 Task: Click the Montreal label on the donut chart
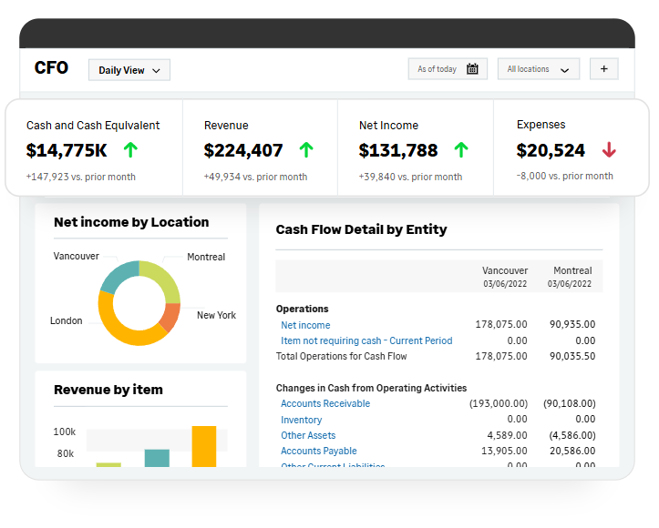click(206, 257)
